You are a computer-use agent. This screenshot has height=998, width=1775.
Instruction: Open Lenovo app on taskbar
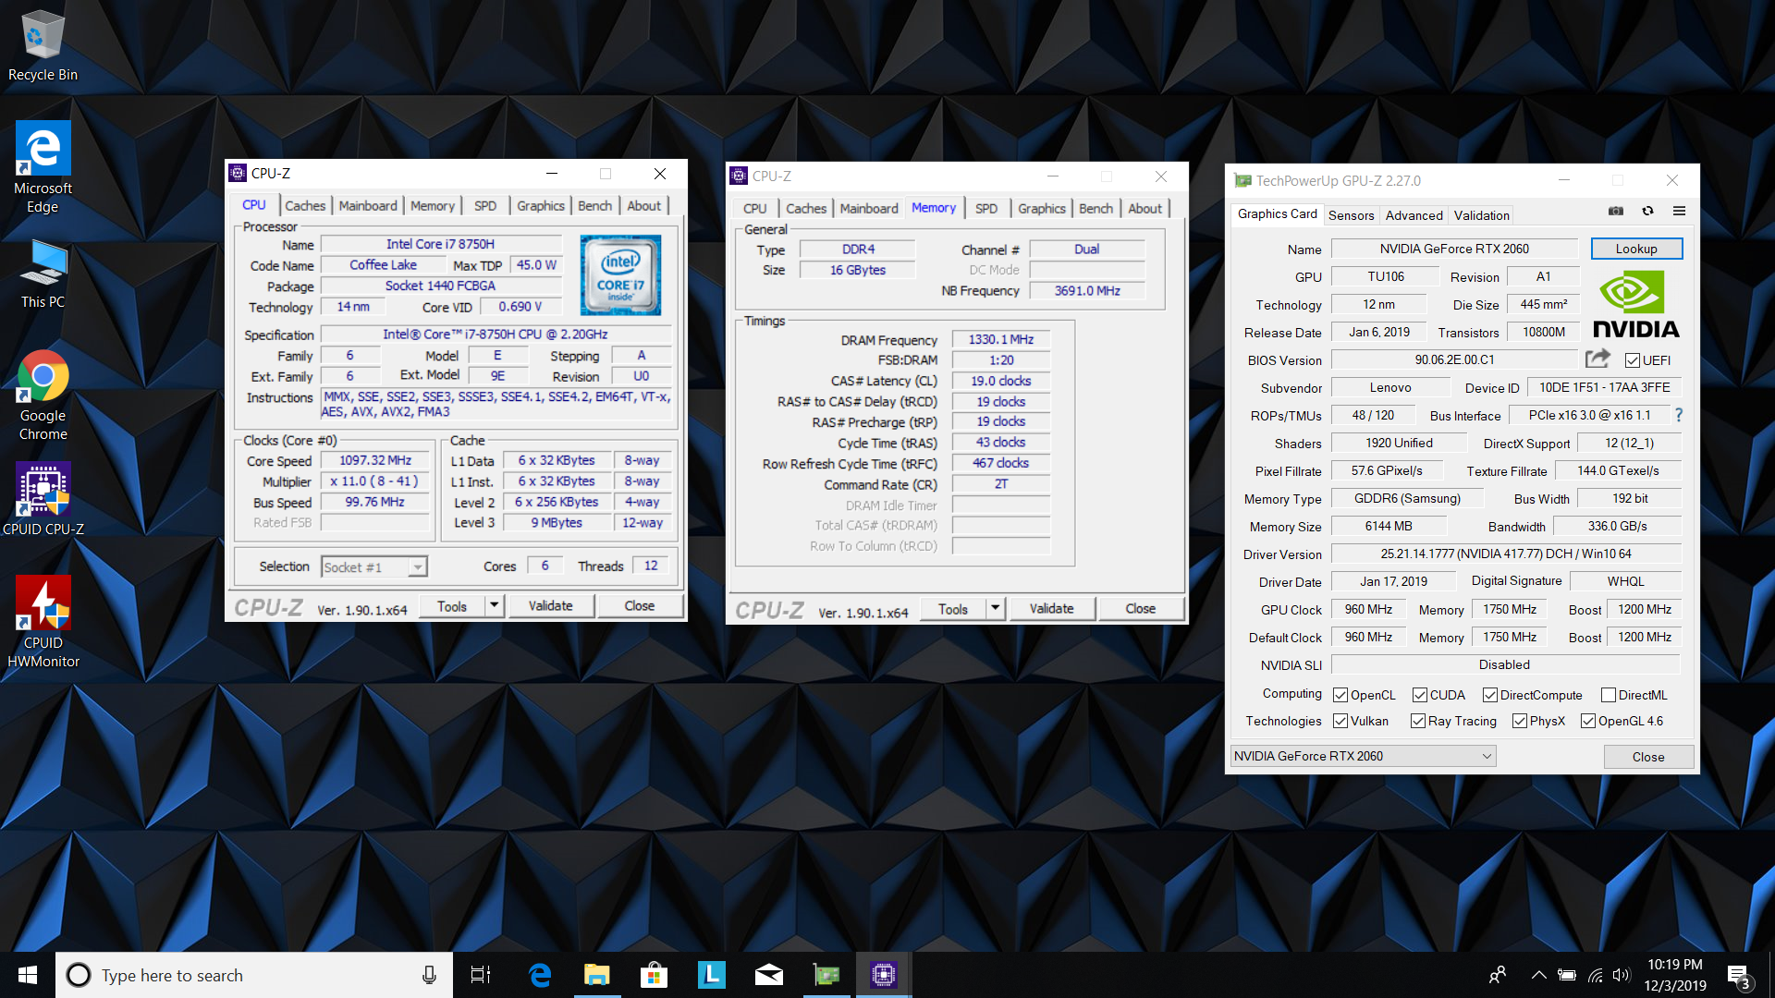711,975
